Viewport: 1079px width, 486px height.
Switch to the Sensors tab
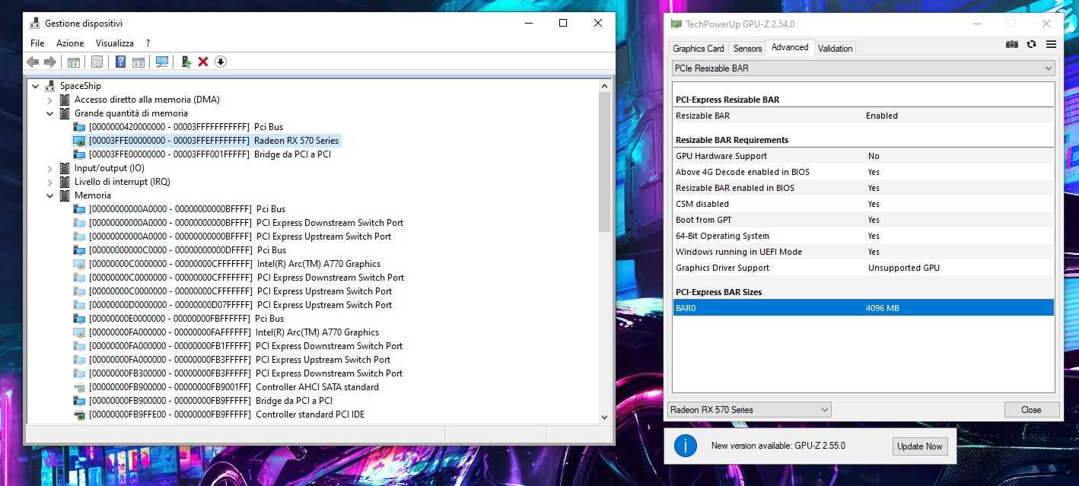(746, 48)
